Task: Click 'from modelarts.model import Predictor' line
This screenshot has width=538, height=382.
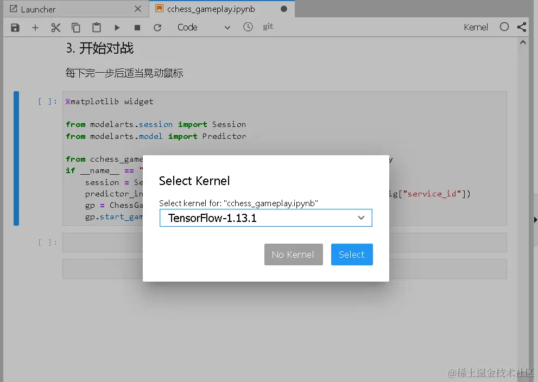Action: [x=156, y=136]
